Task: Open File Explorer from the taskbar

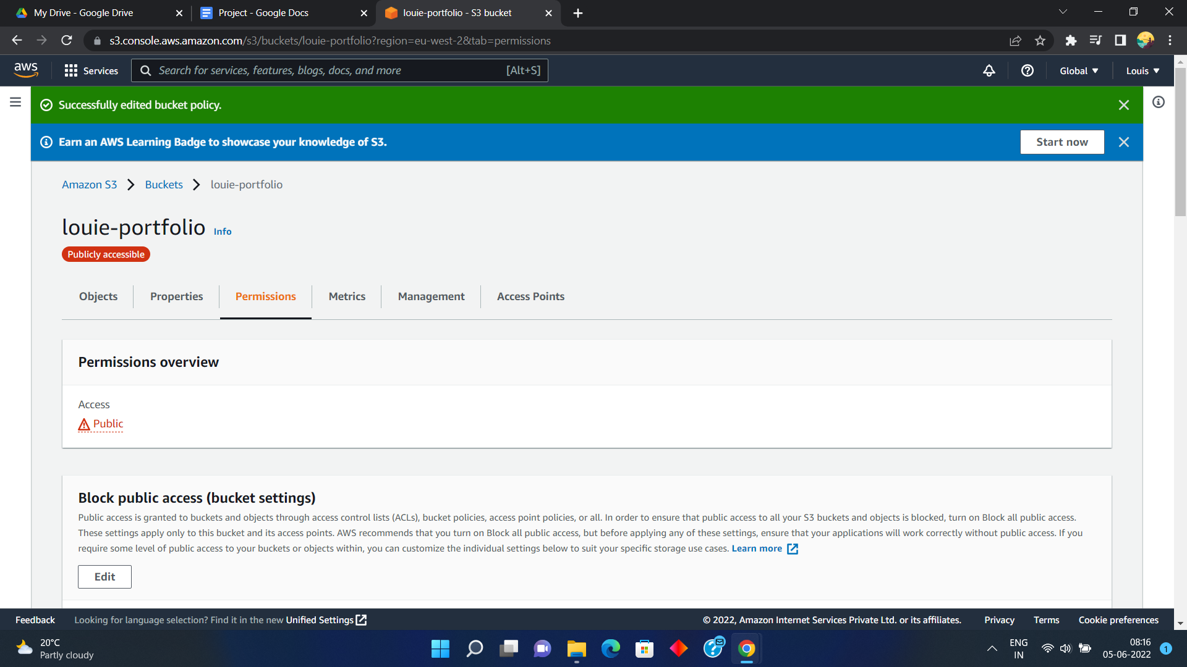Action: (x=576, y=649)
